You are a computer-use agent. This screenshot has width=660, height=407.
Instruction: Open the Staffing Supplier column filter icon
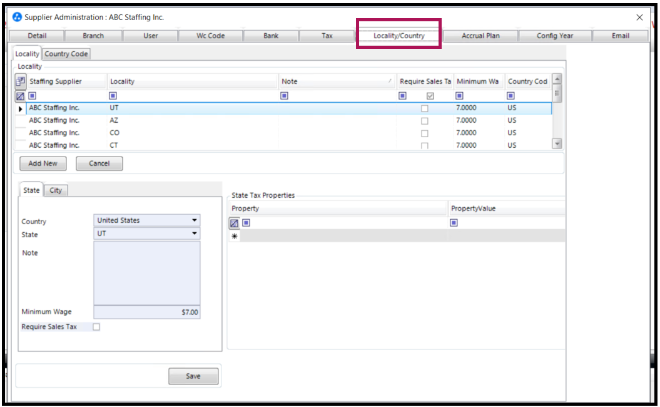click(32, 96)
